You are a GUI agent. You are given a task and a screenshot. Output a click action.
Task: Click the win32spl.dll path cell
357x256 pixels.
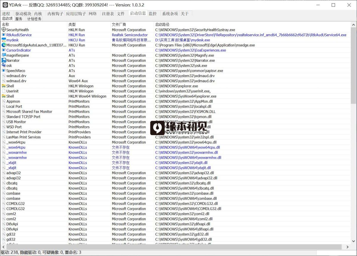tap(184, 137)
